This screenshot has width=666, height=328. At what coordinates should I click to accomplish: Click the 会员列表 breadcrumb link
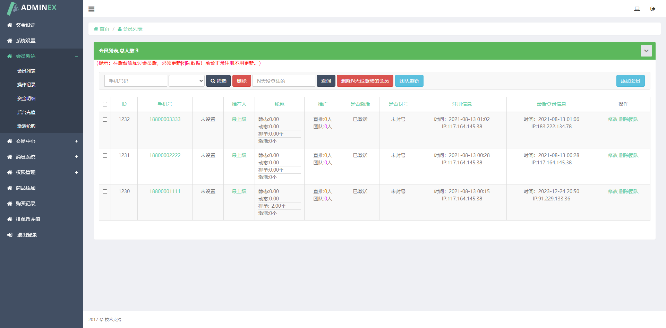tap(133, 29)
